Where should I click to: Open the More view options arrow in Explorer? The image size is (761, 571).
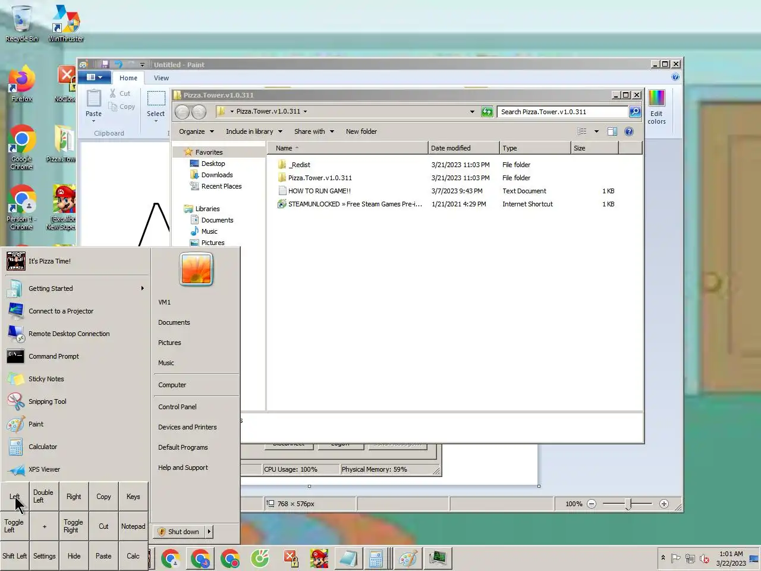pos(596,131)
